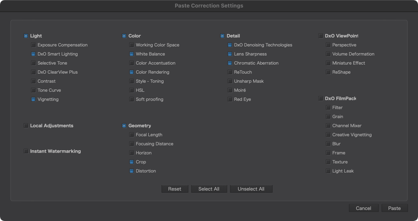Check the Miniature Effect option

328,63
